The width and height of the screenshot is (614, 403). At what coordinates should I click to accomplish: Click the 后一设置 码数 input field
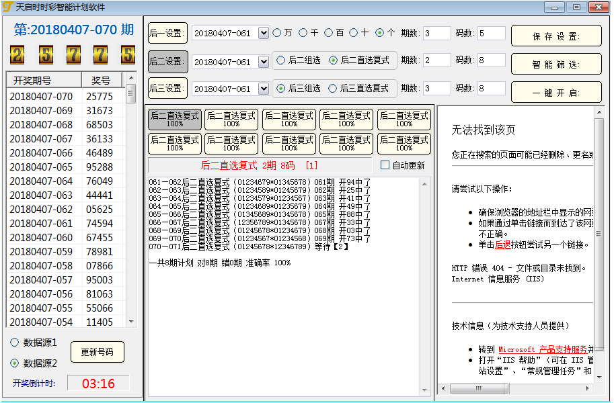click(491, 33)
